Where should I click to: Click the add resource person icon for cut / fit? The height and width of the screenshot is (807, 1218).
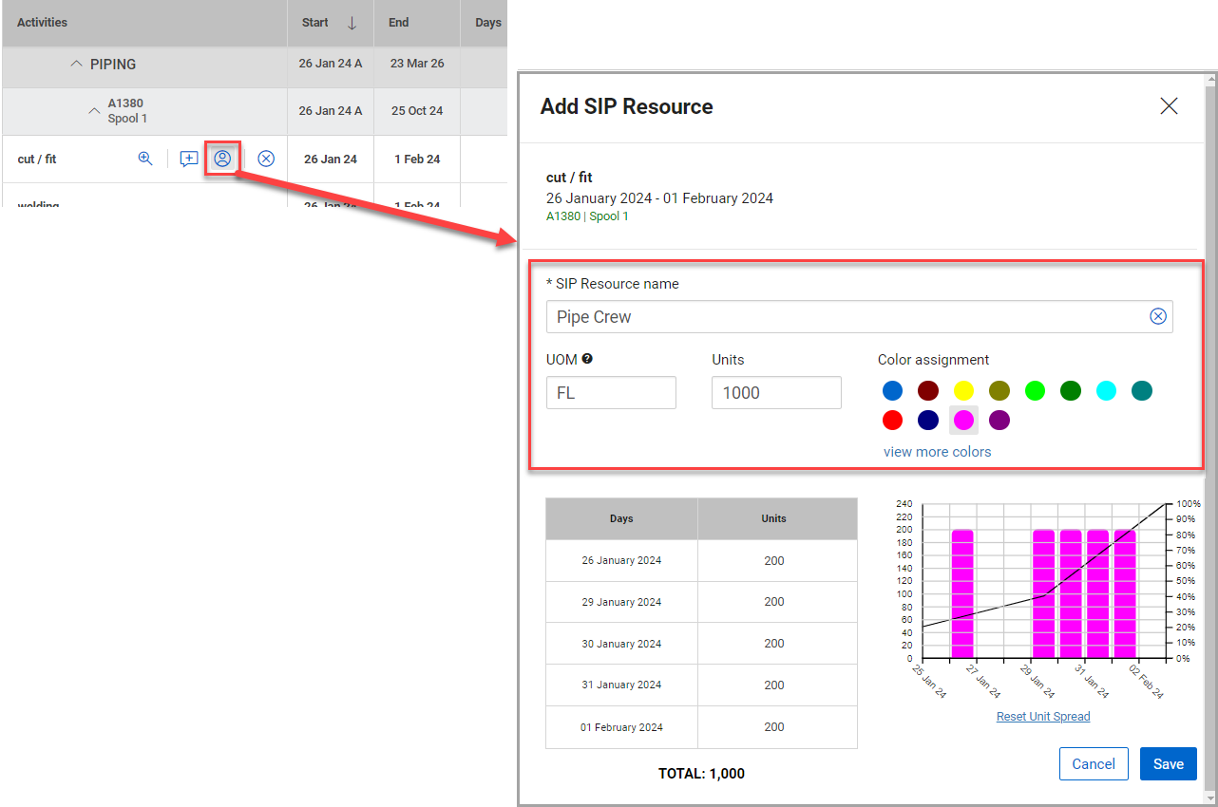pos(222,159)
